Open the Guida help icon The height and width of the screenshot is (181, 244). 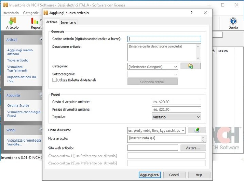point(233,23)
